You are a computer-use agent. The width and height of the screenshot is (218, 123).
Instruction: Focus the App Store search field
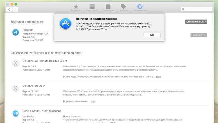click(196, 9)
